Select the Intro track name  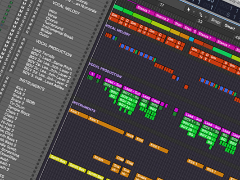(x=53, y=11)
